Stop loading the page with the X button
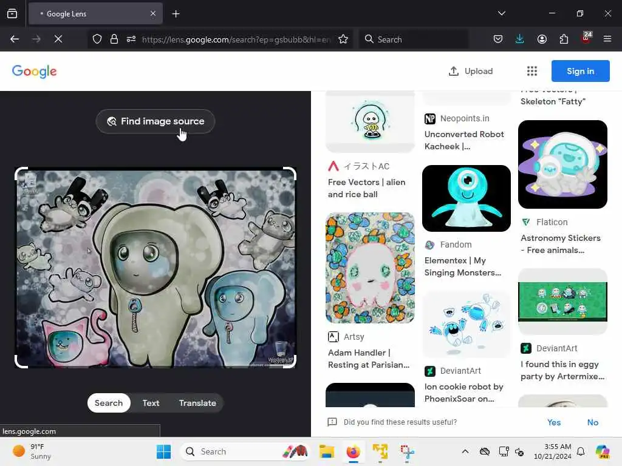 (x=58, y=39)
